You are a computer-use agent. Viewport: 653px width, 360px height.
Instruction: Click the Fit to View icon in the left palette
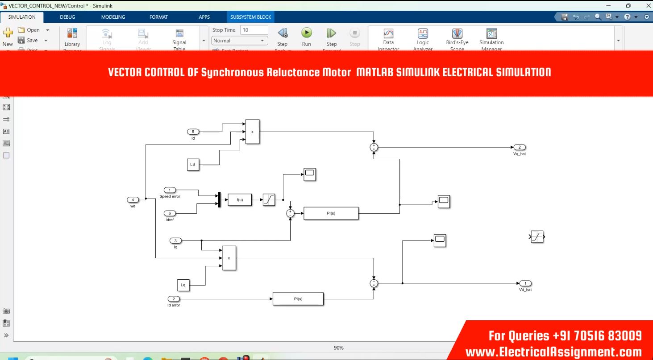(6, 108)
